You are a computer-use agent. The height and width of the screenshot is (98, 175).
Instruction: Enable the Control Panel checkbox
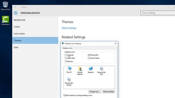(89, 58)
